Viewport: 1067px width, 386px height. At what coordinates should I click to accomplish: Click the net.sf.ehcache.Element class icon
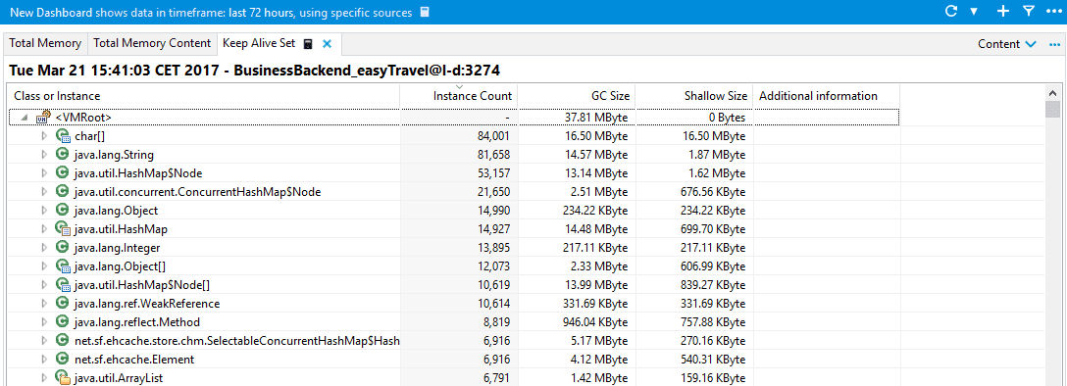[63, 359]
